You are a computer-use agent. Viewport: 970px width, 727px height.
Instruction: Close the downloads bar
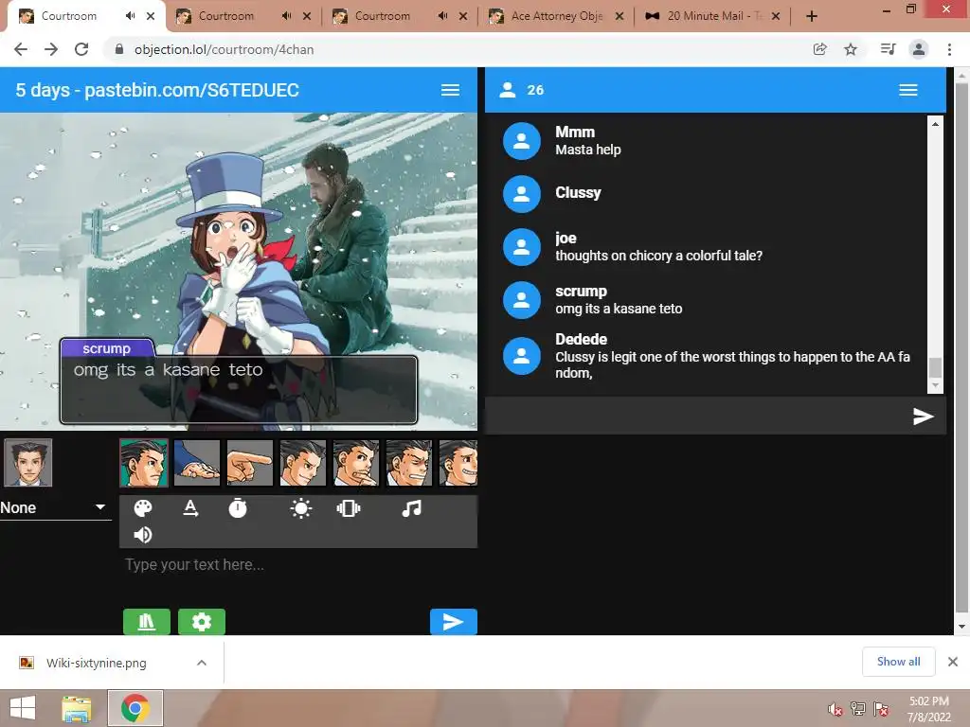coord(953,662)
